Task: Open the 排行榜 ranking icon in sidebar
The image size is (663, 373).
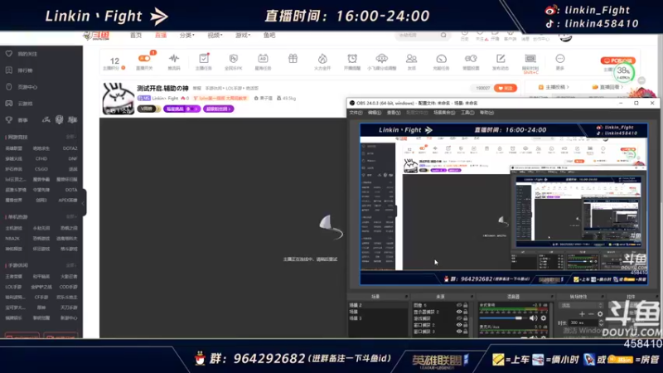Action: 9,70
